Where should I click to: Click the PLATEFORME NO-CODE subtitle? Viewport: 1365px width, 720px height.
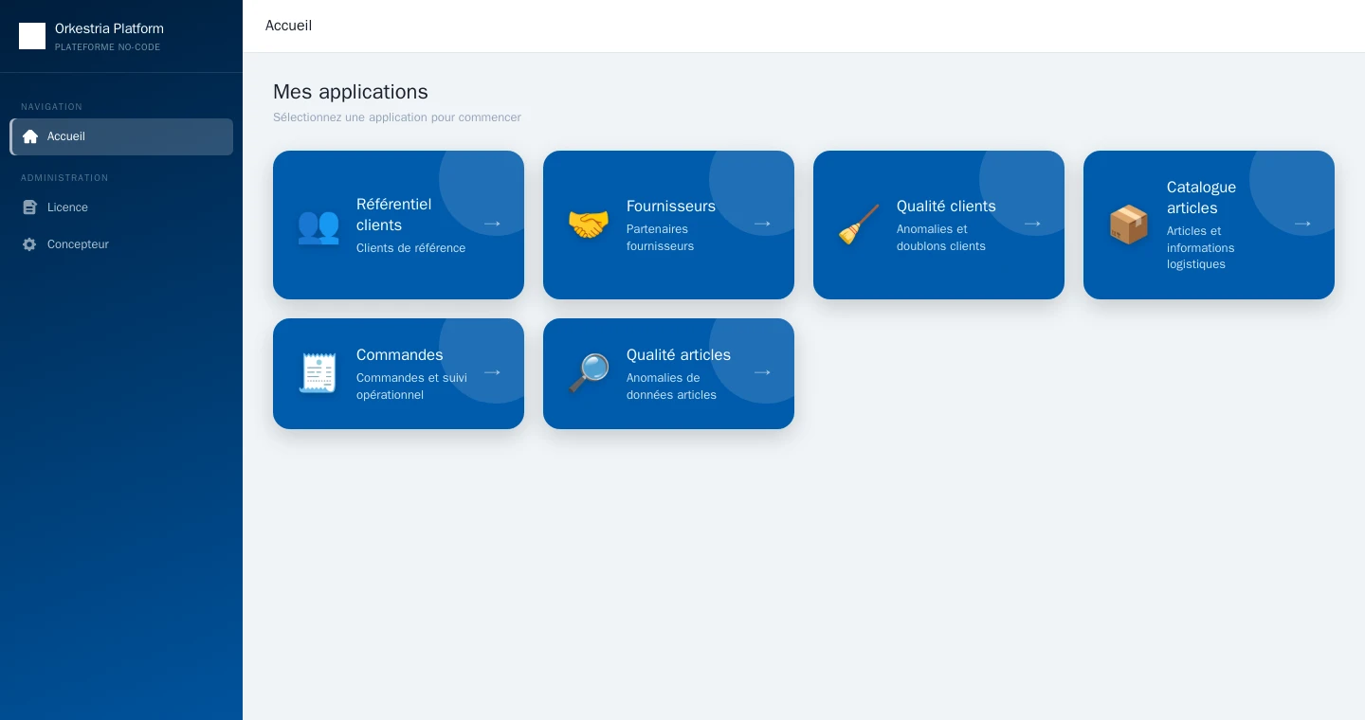tap(108, 47)
